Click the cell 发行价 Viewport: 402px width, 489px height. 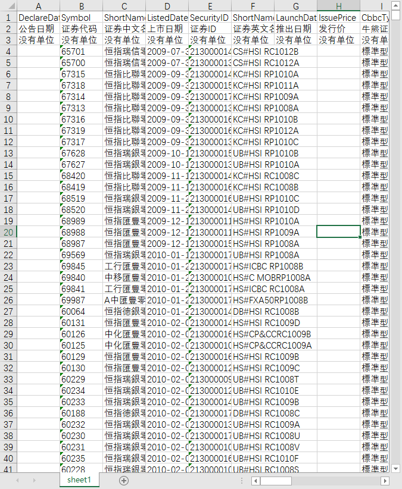point(339,29)
